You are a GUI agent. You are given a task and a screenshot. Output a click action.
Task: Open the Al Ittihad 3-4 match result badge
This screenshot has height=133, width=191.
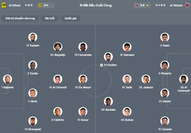point(46,5)
